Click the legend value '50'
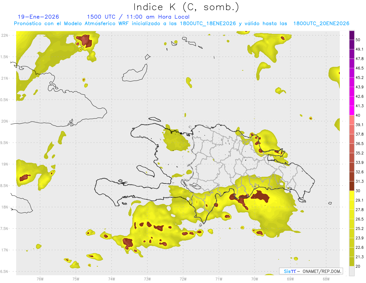The height and width of the screenshot is (283, 366). click(358, 40)
